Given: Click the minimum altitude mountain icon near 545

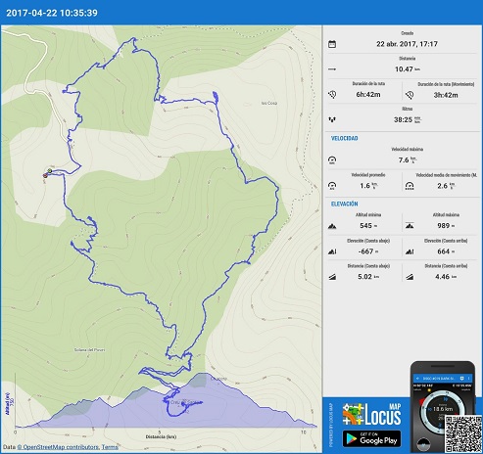Looking at the screenshot, I should 332,226.
